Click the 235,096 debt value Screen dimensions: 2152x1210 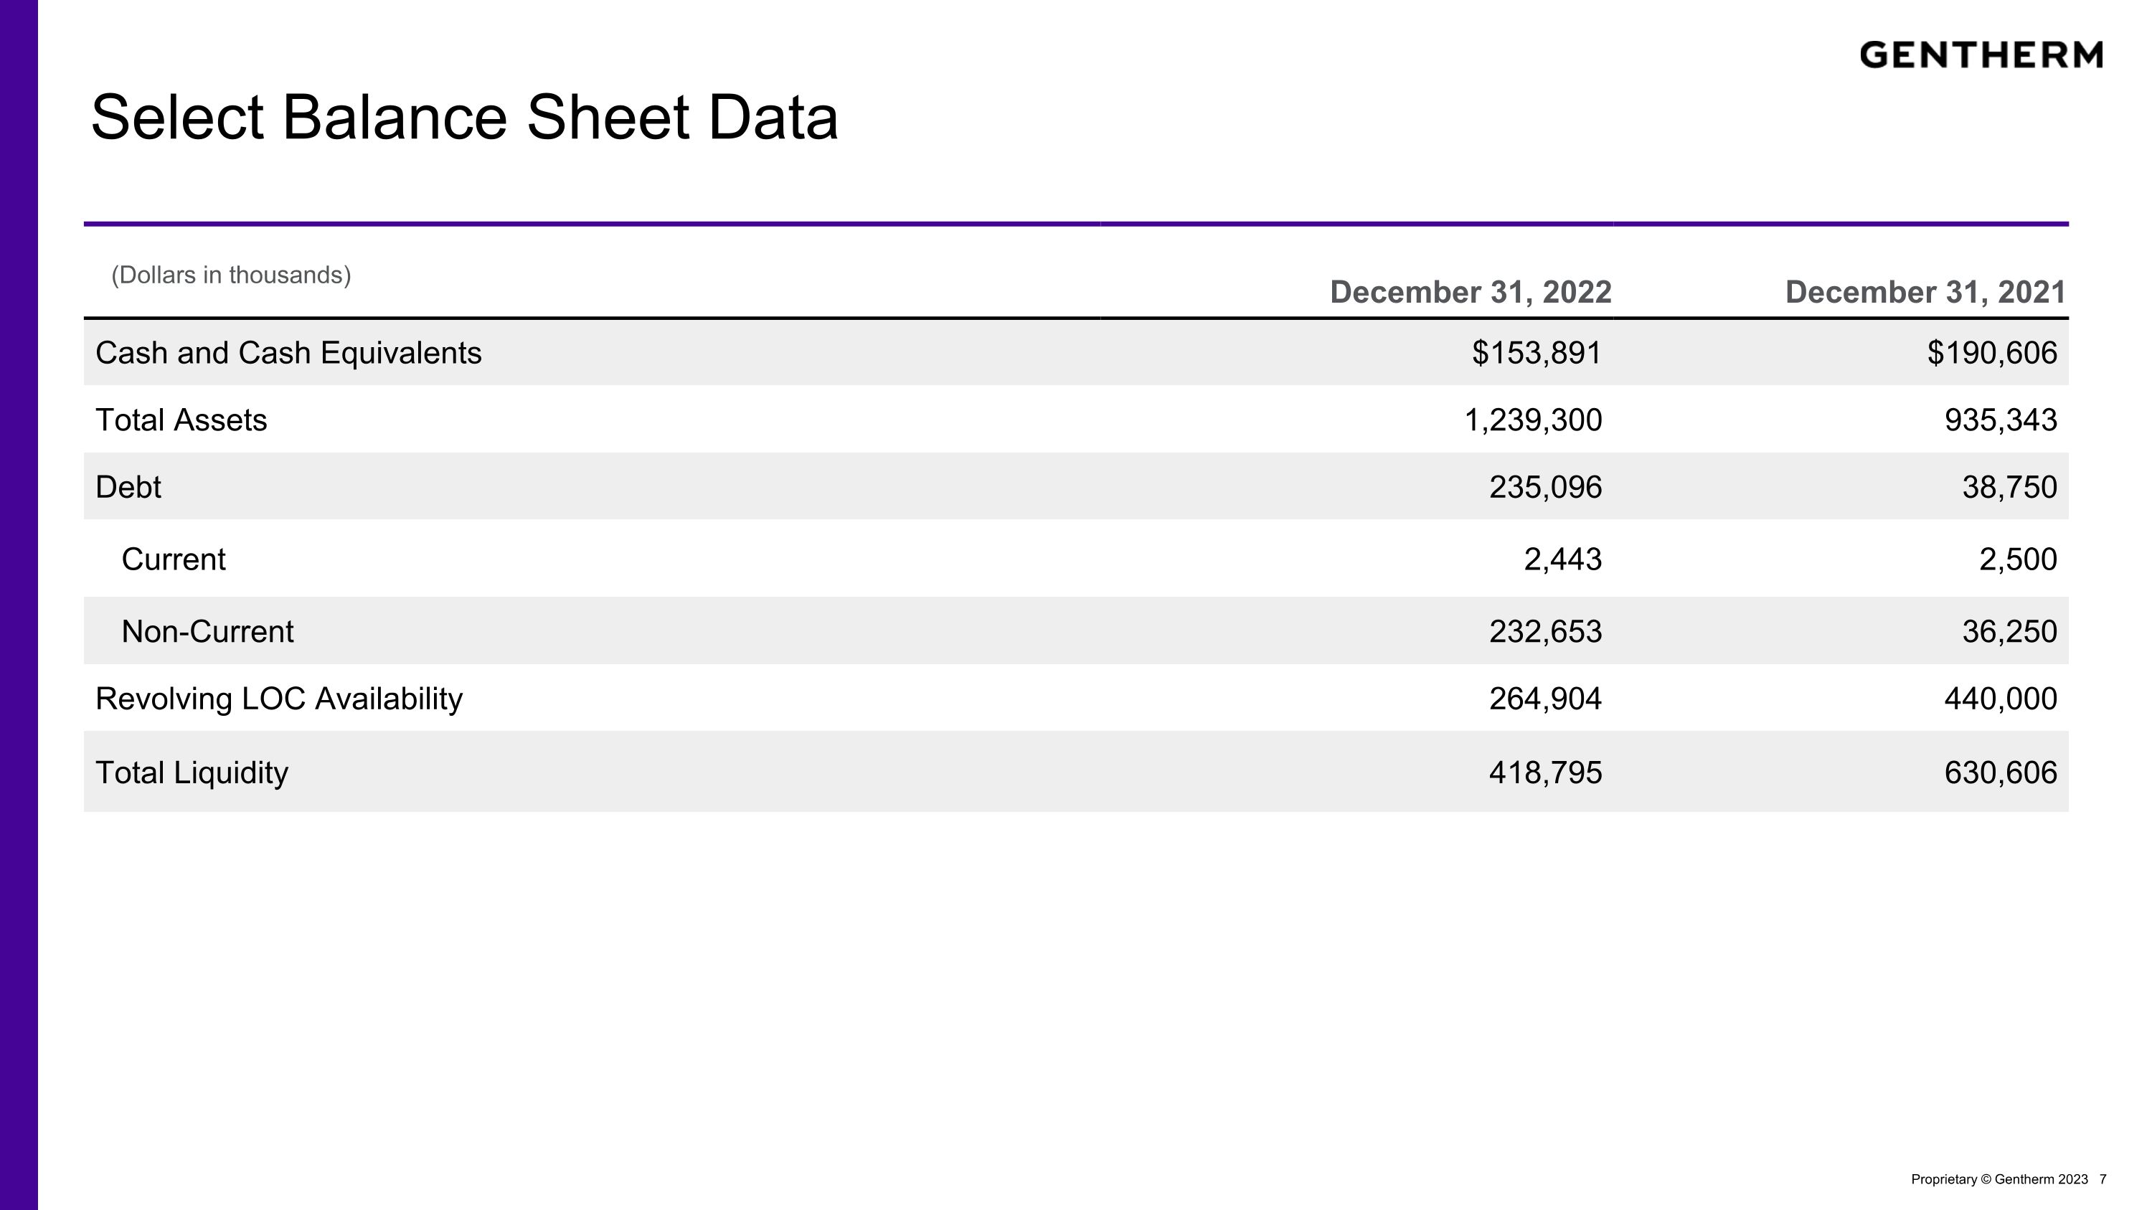coord(1546,487)
